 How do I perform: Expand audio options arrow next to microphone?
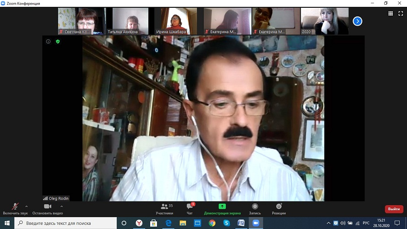pos(27,206)
